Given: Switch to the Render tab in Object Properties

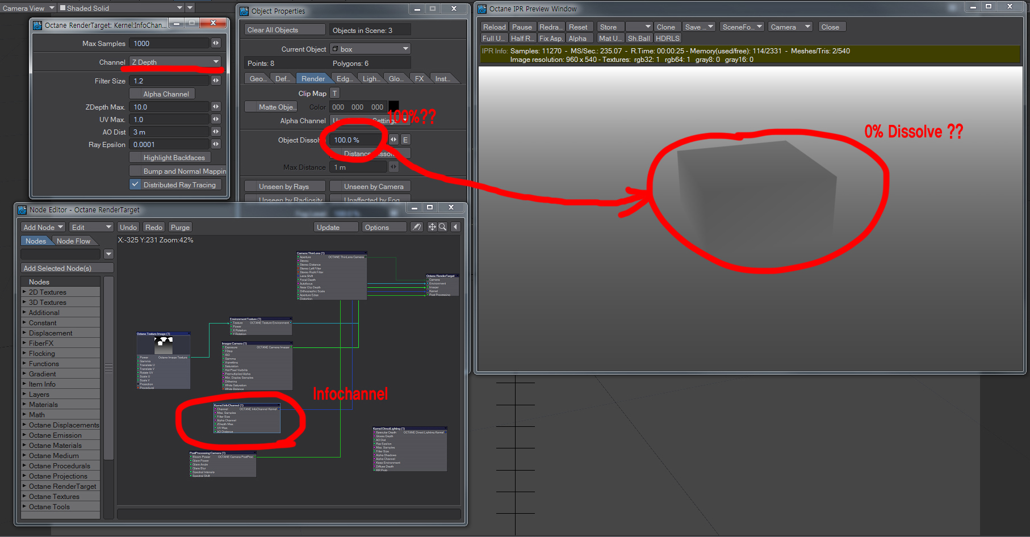Looking at the screenshot, I should [x=313, y=78].
